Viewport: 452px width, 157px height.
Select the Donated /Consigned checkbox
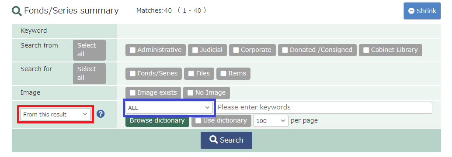(x=285, y=50)
